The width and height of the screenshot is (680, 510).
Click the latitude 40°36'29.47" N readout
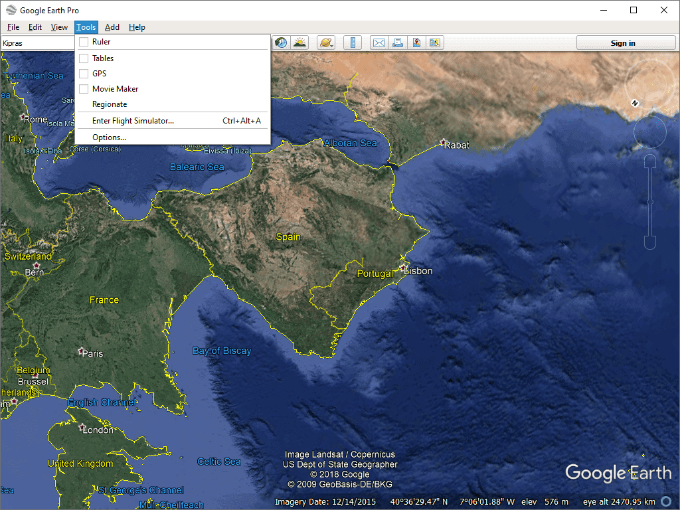[419, 502]
